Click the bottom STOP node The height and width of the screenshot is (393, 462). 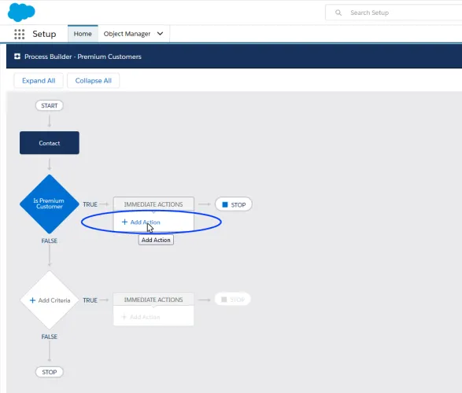pyautogui.click(x=50, y=372)
